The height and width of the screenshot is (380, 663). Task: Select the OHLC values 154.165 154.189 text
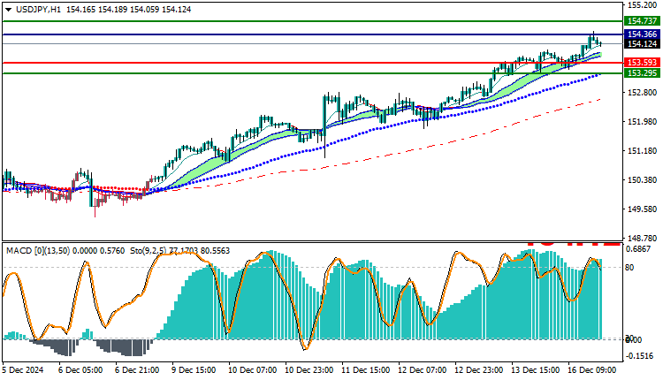click(96, 10)
